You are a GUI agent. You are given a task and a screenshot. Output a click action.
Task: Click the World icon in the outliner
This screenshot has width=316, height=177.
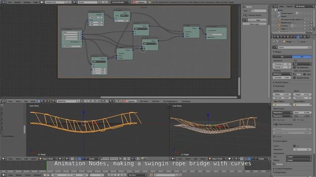[279, 16]
